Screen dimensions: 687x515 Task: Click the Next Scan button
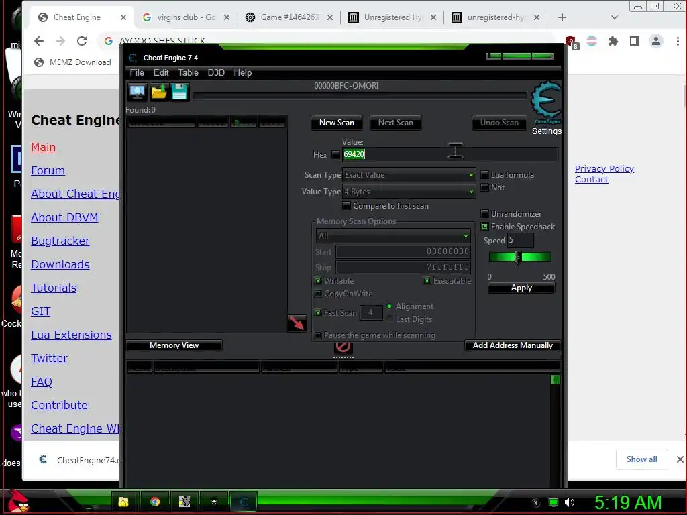click(396, 123)
